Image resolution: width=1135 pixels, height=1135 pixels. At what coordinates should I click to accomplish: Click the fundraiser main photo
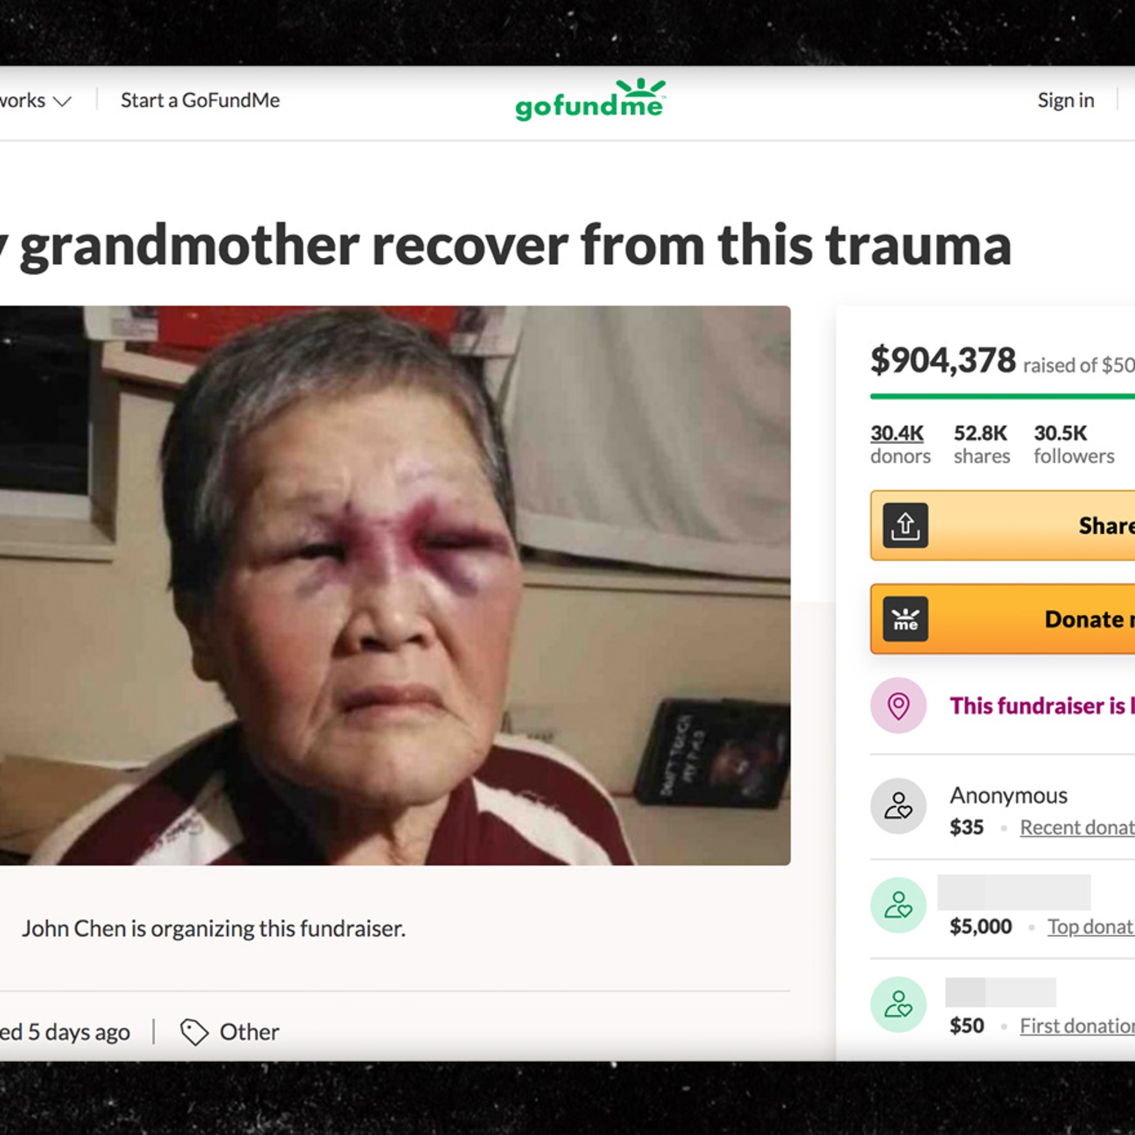click(395, 585)
